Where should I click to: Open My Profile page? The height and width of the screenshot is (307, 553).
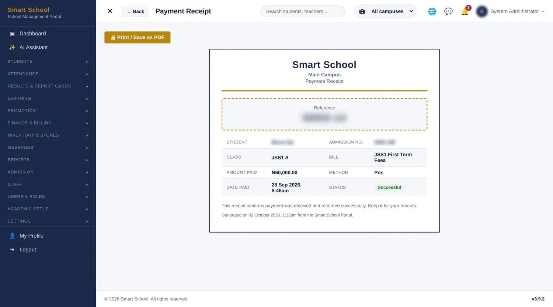coord(48,236)
